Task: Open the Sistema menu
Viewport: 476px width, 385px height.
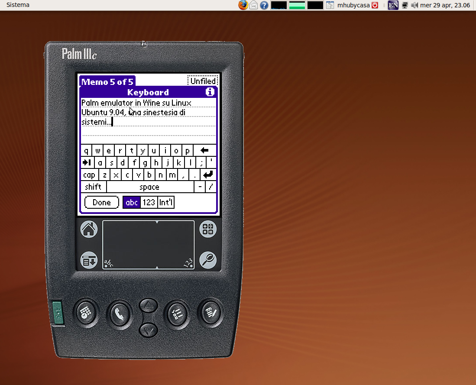Action: [18, 5]
